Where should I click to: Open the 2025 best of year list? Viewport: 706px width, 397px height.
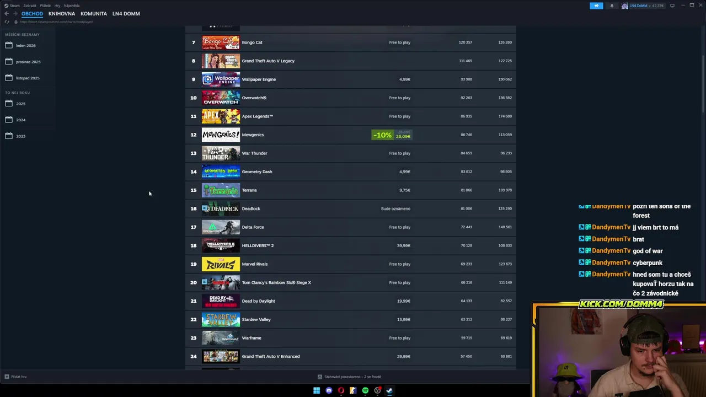[x=20, y=104]
